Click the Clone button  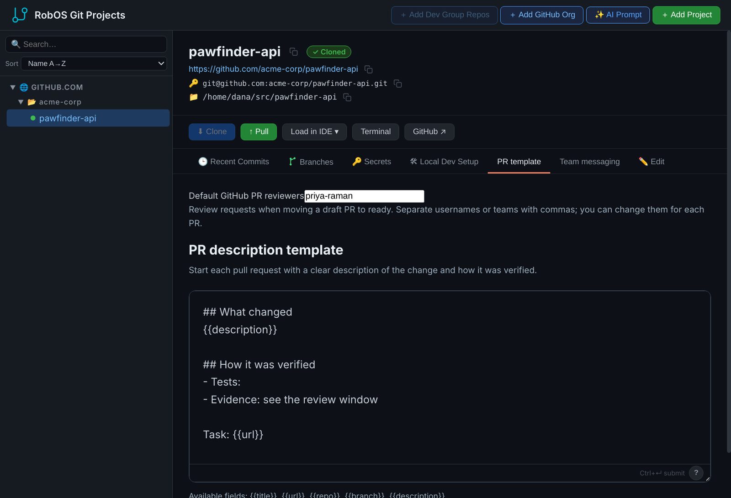click(x=212, y=132)
